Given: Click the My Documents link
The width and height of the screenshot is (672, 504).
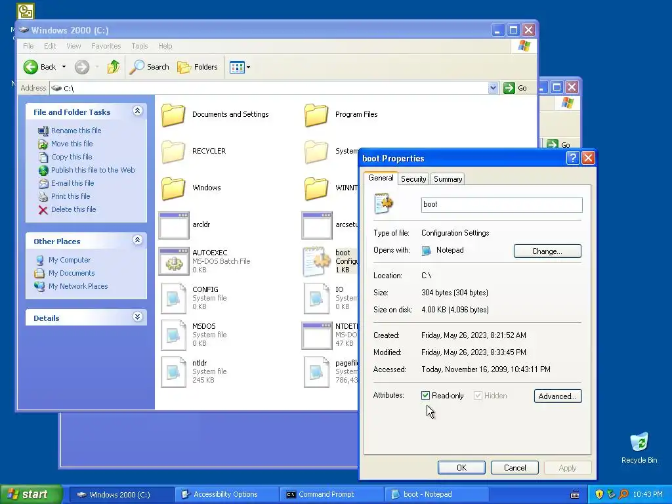Looking at the screenshot, I should (x=72, y=273).
